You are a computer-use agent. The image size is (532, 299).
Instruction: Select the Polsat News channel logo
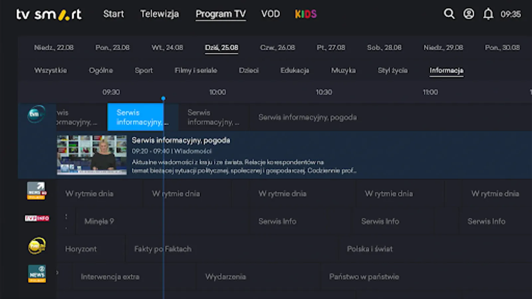pyautogui.click(x=37, y=274)
